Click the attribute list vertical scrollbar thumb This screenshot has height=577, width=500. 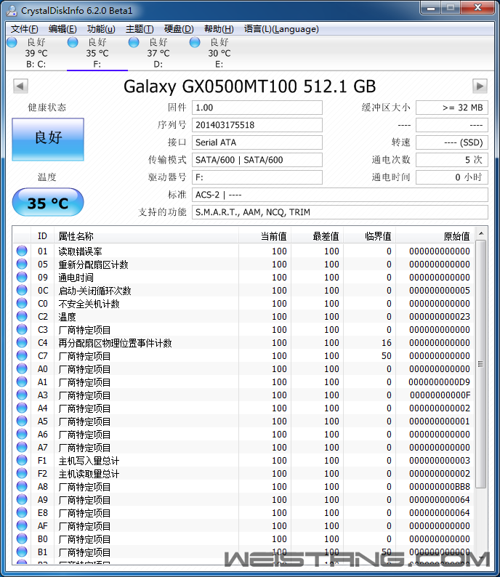point(480,364)
